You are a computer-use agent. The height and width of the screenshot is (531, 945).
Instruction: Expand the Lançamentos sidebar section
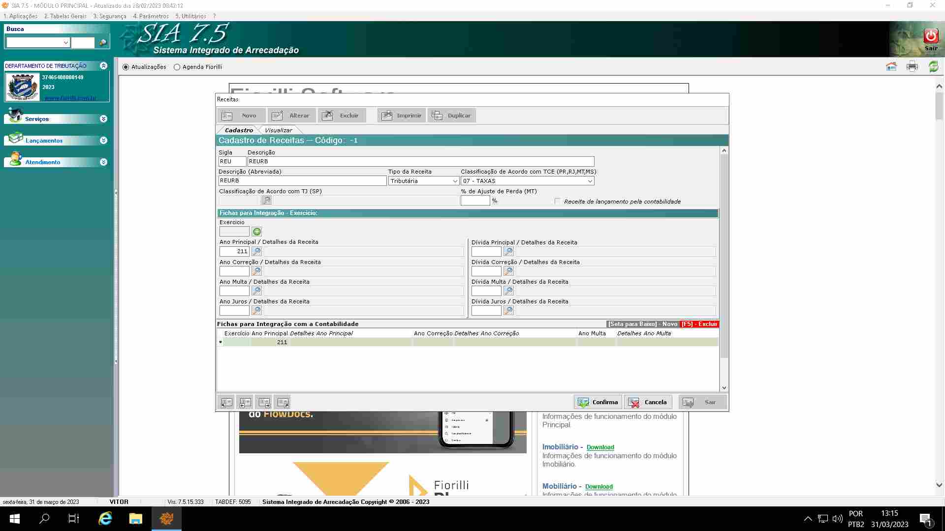click(x=103, y=141)
